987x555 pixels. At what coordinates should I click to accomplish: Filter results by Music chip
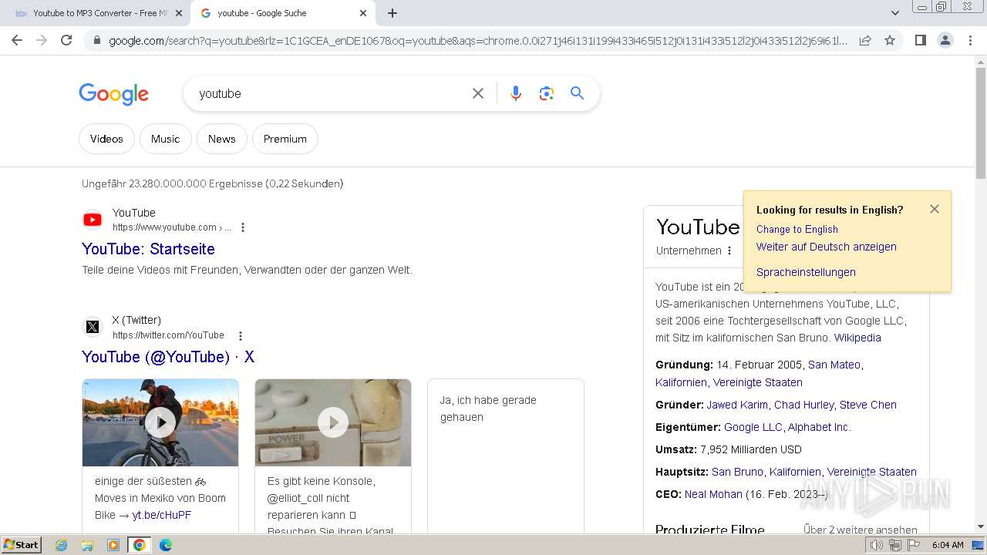coord(165,139)
